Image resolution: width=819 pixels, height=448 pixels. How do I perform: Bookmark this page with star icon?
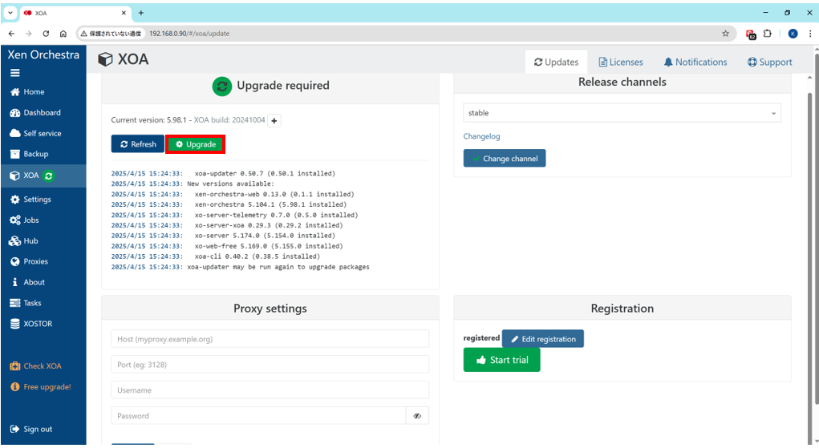coord(725,34)
